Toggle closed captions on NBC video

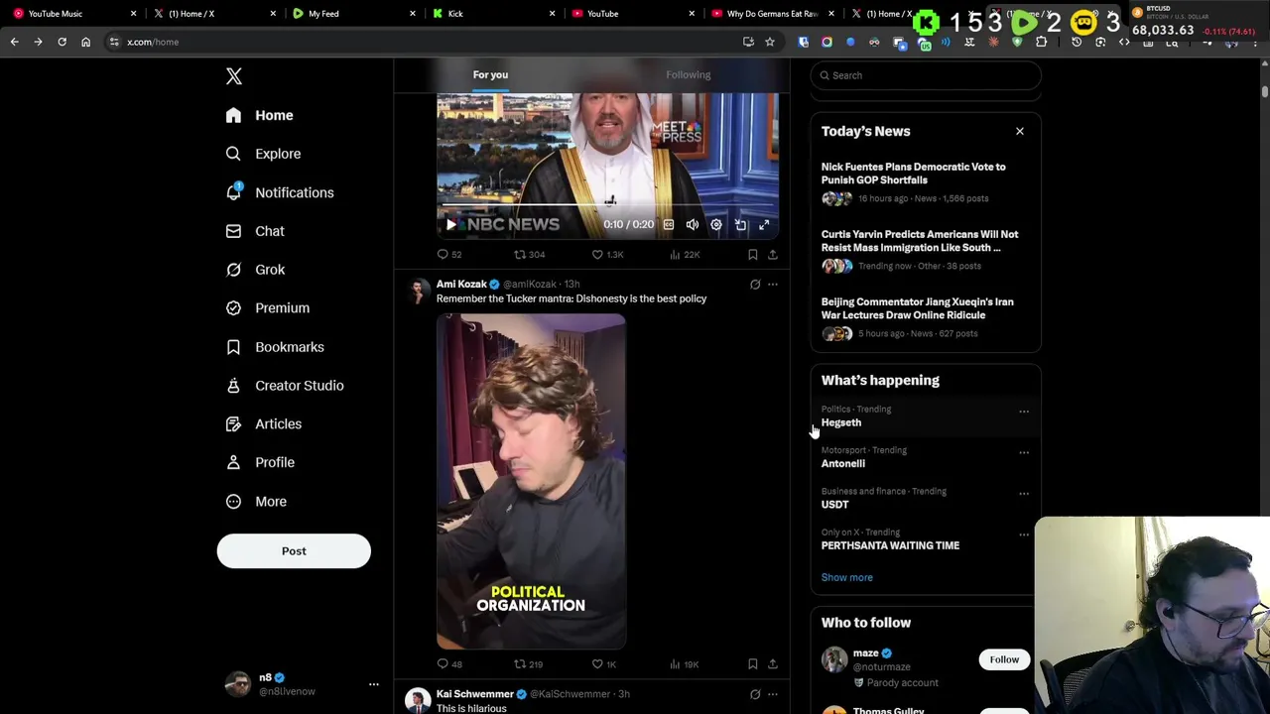(x=669, y=225)
